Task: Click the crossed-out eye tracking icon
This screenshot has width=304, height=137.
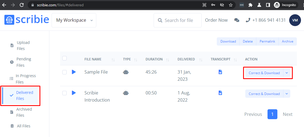Action: pyautogui.click(x=222, y=5)
